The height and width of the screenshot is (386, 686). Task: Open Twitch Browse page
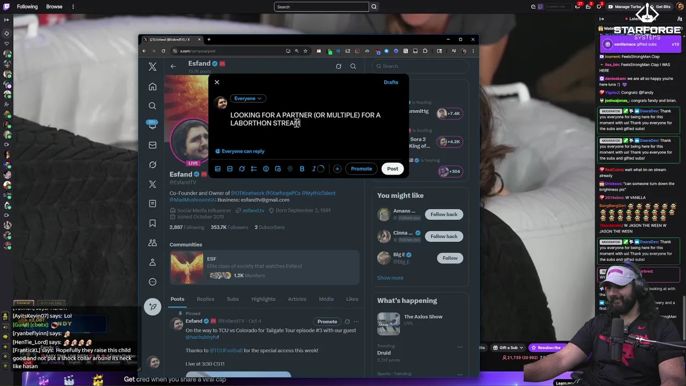pyautogui.click(x=54, y=6)
